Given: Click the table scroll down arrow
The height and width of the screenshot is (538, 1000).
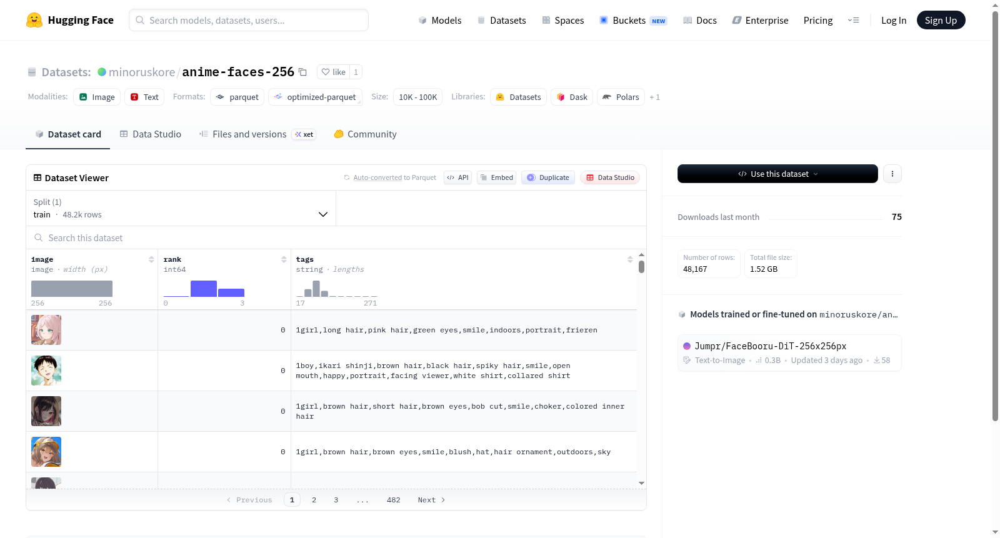Looking at the screenshot, I should pyautogui.click(x=641, y=483).
